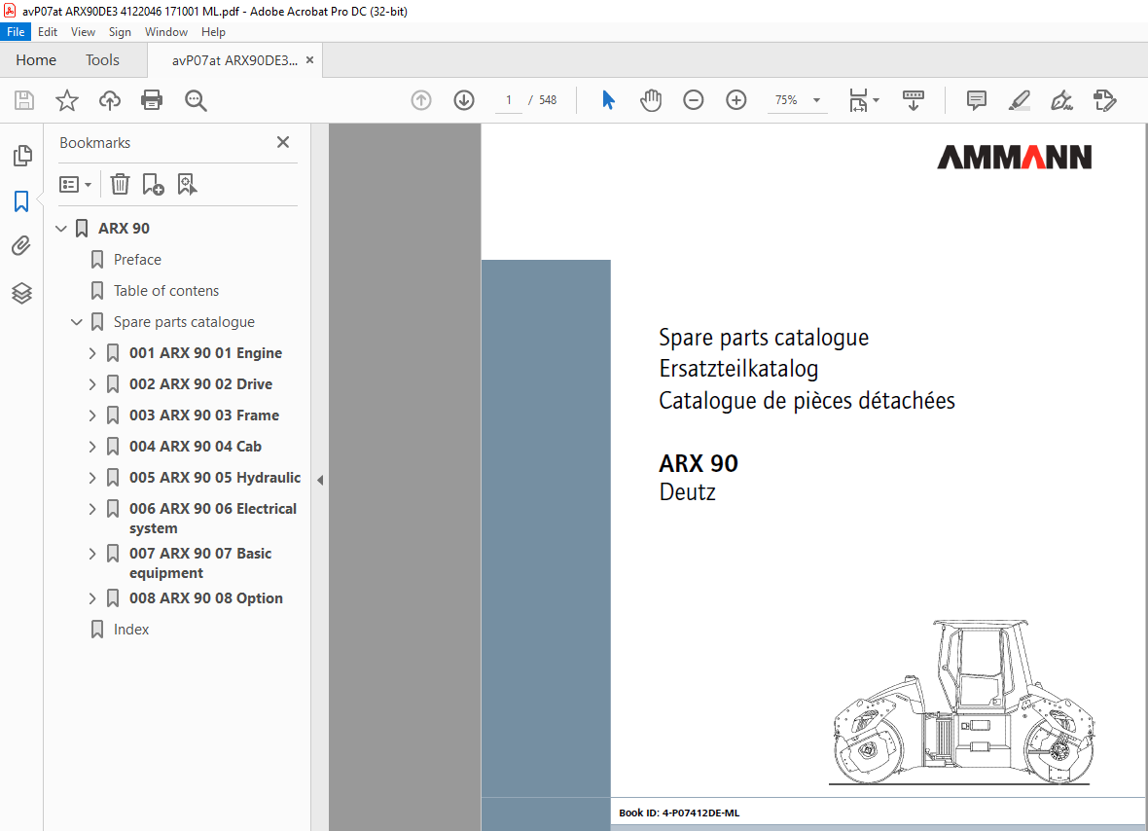Expand 005 ARX 90 05 Hydraulic
1148x831 pixels.
click(92, 478)
